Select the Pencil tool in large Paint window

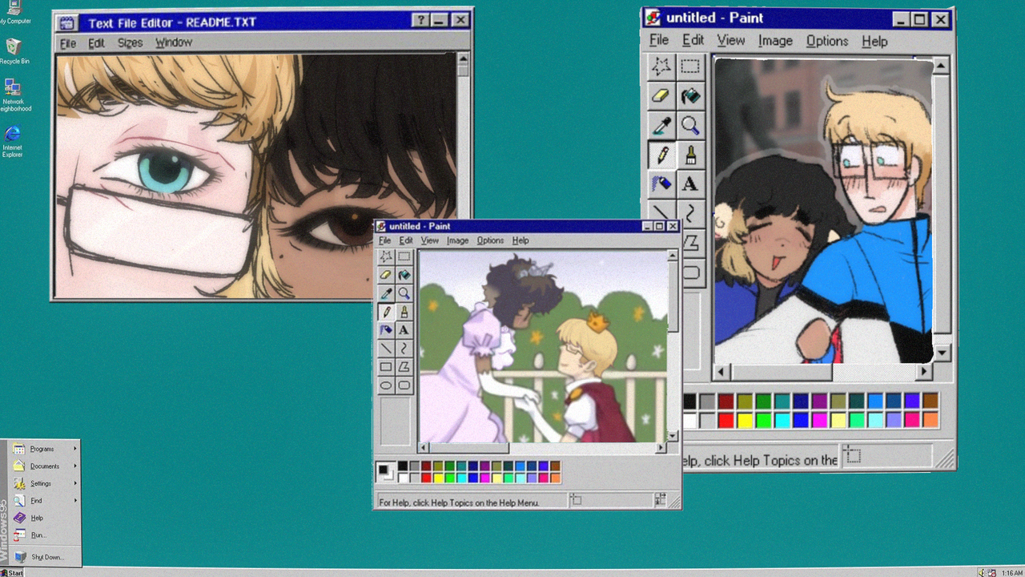661,155
